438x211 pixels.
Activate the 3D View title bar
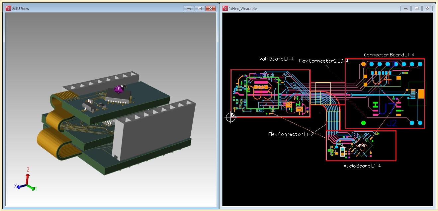100,8
